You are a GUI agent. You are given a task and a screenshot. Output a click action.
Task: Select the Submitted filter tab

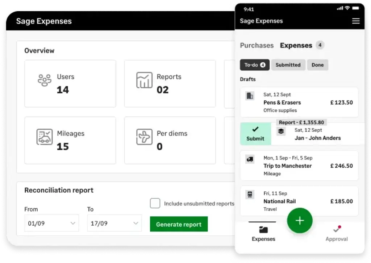pyautogui.click(x=288, y=65)
